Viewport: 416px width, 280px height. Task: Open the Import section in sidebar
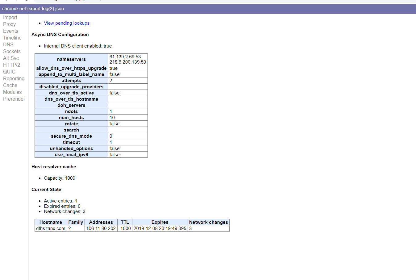(10, 18)
